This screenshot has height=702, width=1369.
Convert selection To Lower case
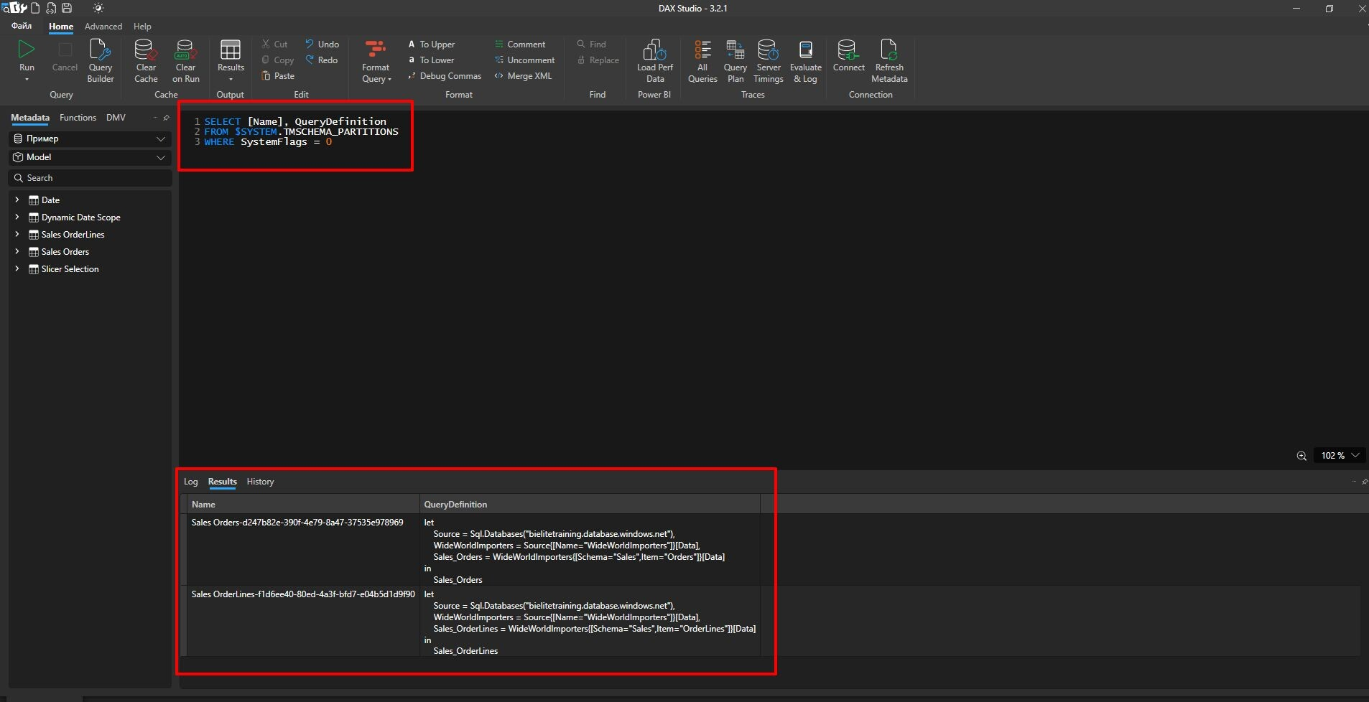coord(431,60)
